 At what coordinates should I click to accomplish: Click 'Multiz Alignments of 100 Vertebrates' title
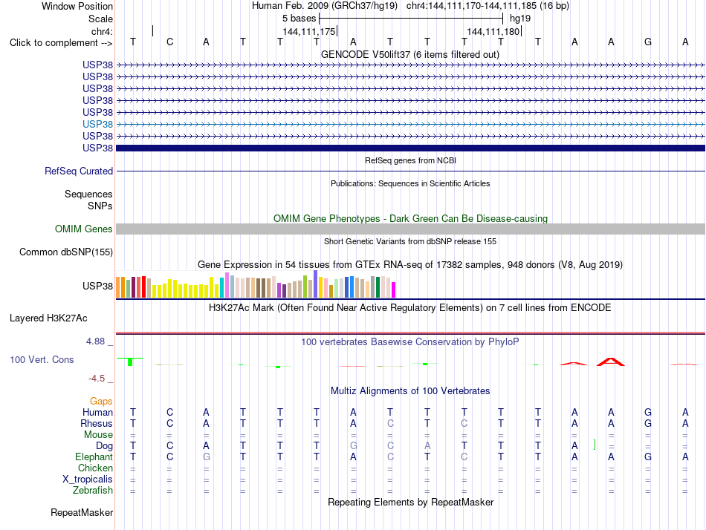410,391
